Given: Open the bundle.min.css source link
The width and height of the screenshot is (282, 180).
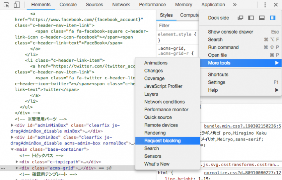Looking at the screenshot, I should pos(242,126).
